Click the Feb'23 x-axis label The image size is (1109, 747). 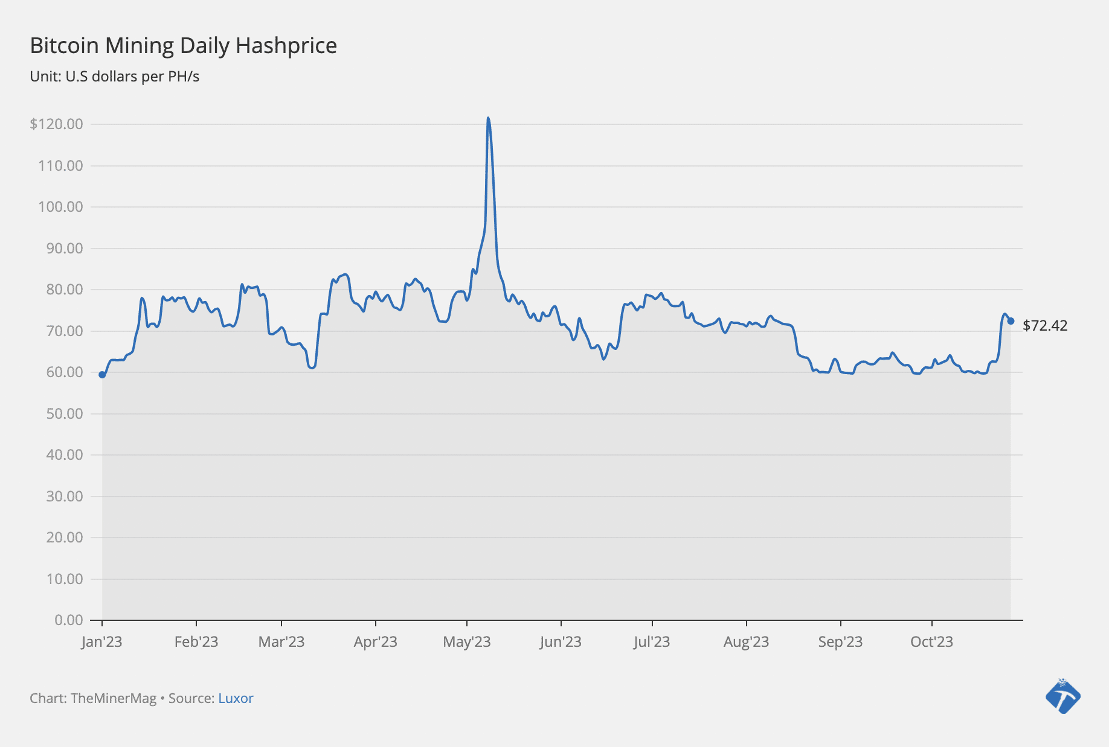pos(196,641)
